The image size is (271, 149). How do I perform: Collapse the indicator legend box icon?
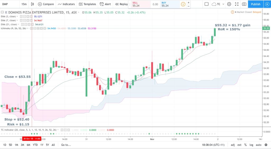tap(2, 12)
